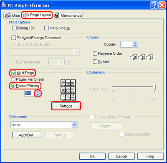Viewport: 167px width, 163px height.
Task: Select the Pages Per Sheet radio button
Action: (13, 79)
